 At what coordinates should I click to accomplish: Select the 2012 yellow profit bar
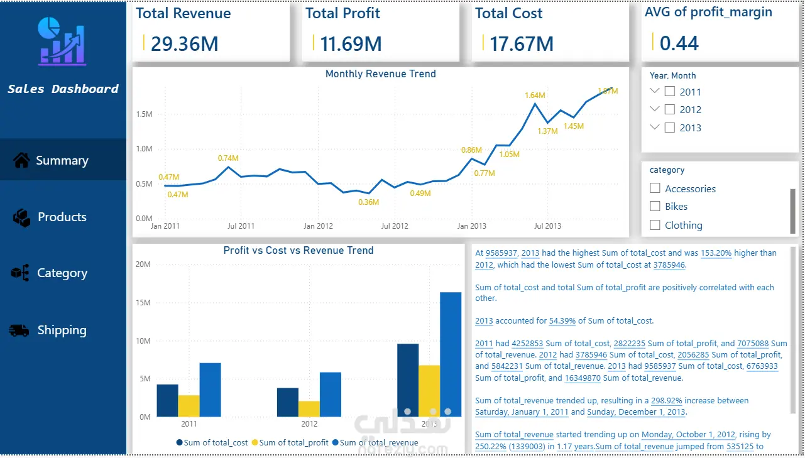(x=309, y=409)
